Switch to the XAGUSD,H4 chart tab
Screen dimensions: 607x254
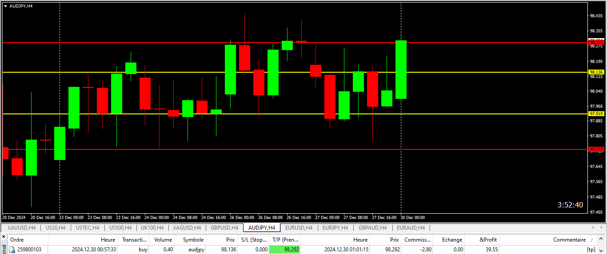[x=187, y=228]
